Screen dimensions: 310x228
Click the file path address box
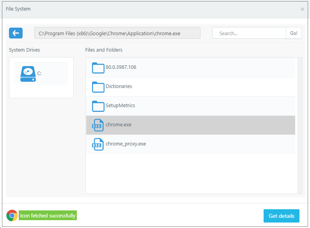click(117, 33)
